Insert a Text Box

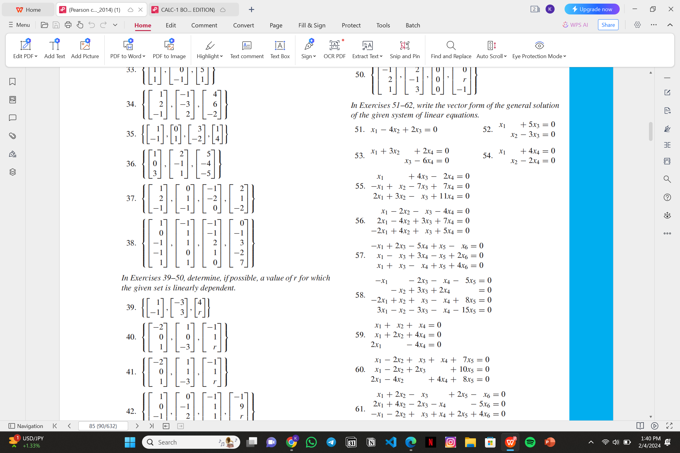[280, 50]
